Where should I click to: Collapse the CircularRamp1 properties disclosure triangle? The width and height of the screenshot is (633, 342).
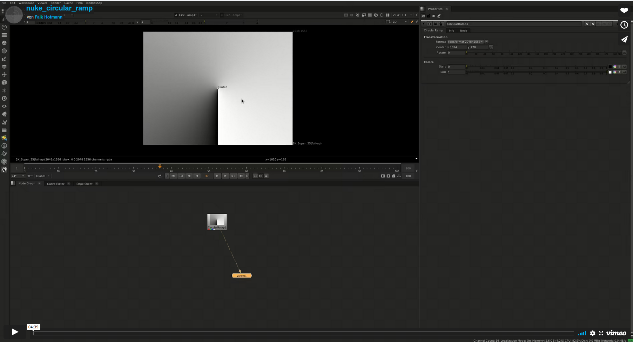point(424,24)
